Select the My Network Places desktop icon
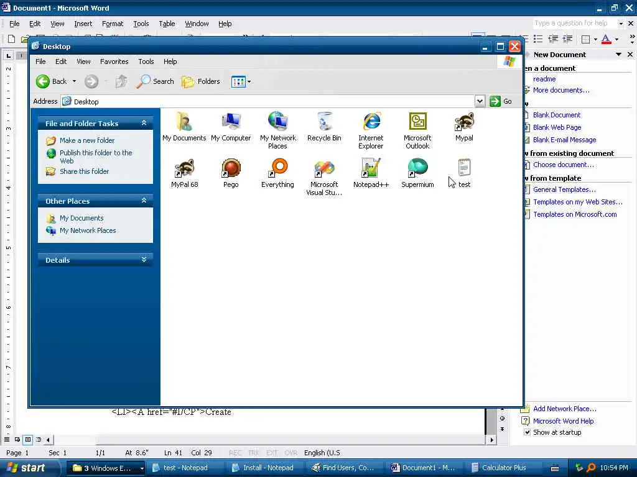The height and width of the screenshot is (477, 637). point(278,130)
